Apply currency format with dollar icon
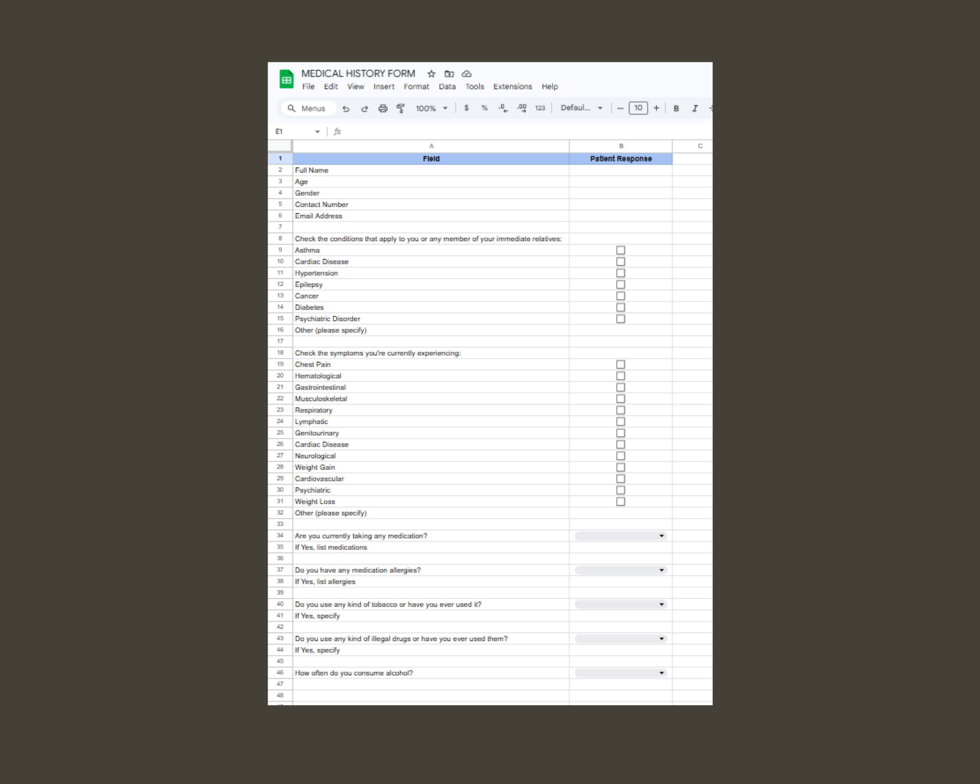Image resolution: width=980 pixels, height=784 pixels. [466, 108]
